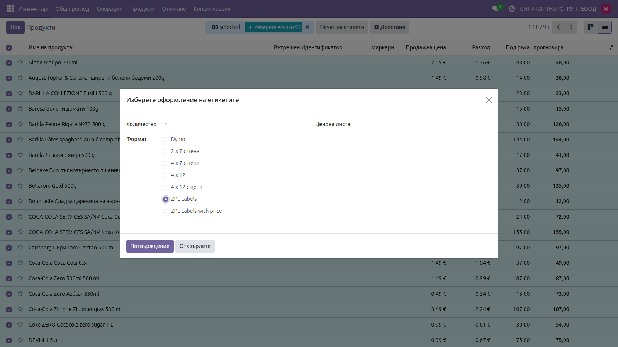Open the user avatar menu M
This screenshot has height=347, width=618.
pos(606,9)
